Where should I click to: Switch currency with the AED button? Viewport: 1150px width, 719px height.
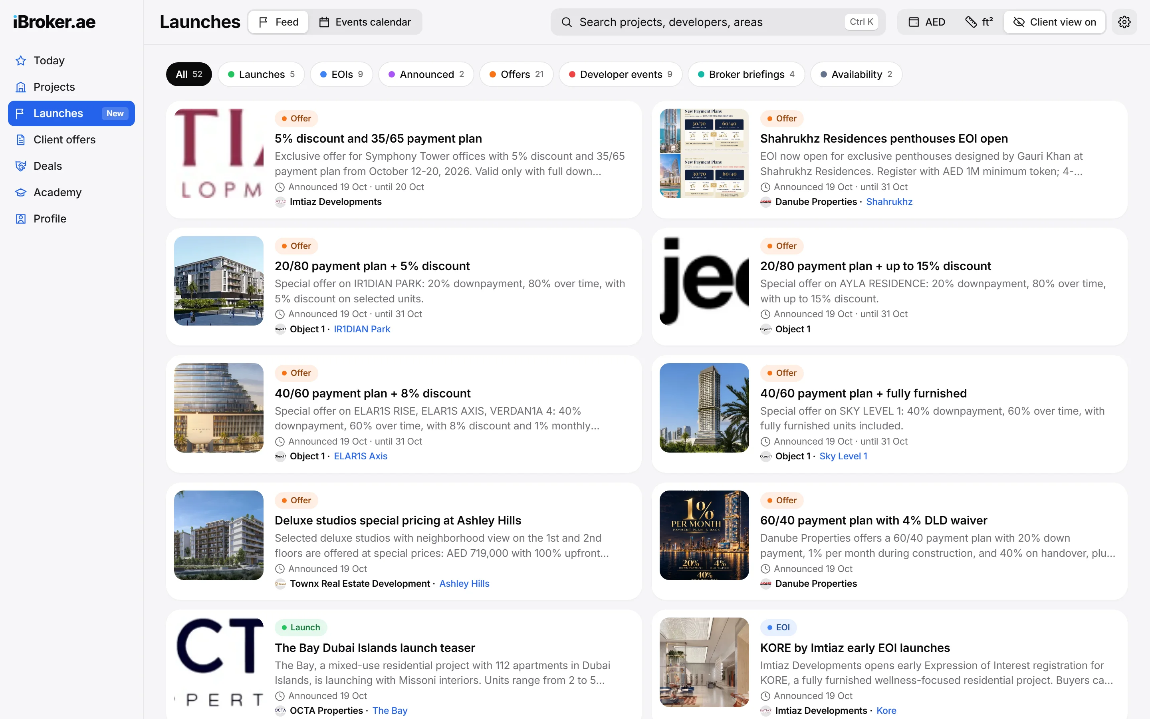927,22
